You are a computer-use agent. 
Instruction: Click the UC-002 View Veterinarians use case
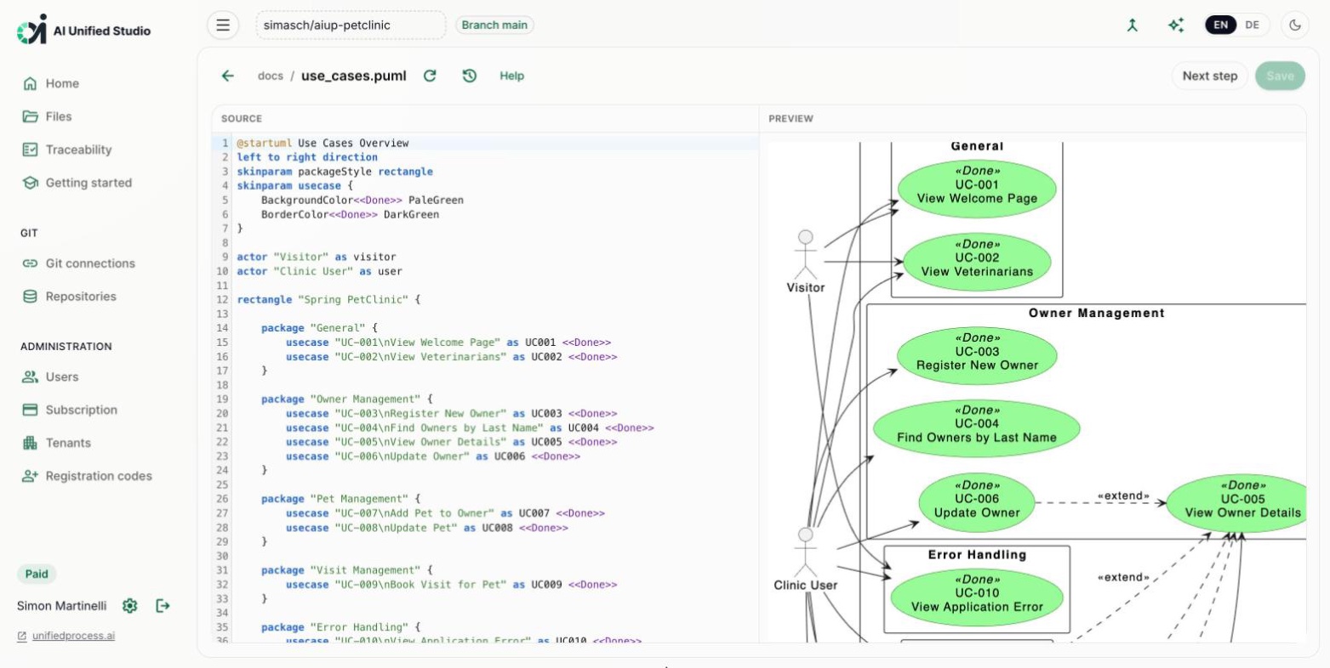click(x=977, y=263)
